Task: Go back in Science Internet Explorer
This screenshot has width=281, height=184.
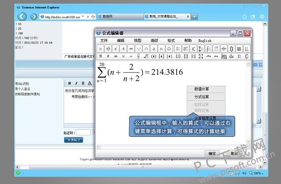Action: pyautogui.click(x=22, y=17)
